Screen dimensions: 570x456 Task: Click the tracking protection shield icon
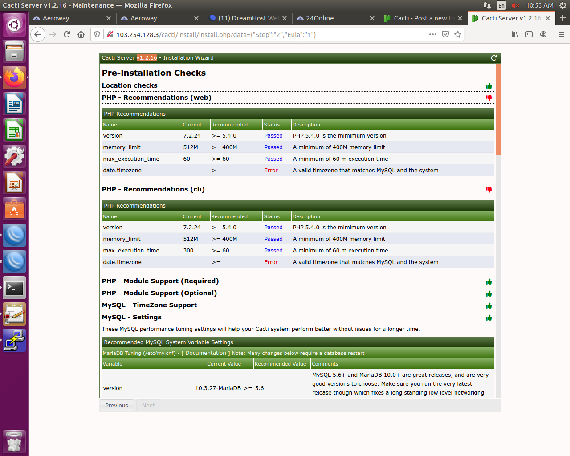coord(97,34)
